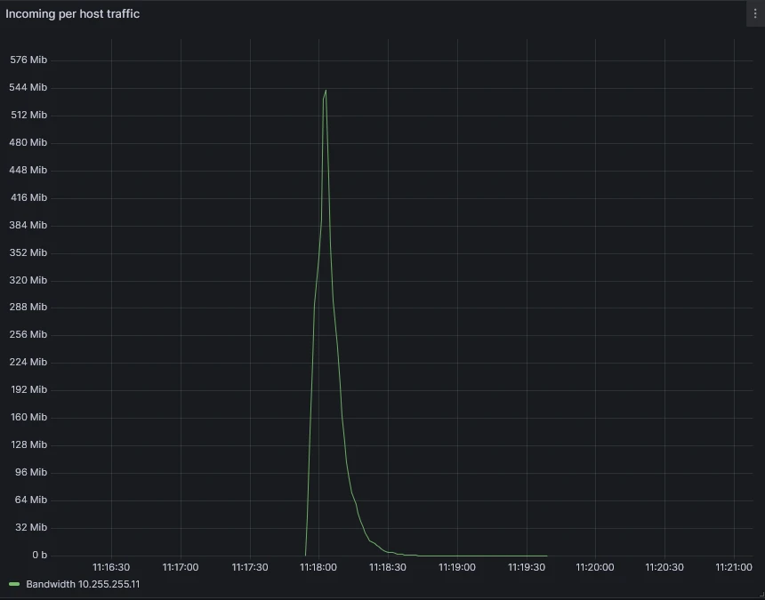The image size is (765, 600).
Task: Select the 11:17:00 time axis label
Action: coord(181,567)
